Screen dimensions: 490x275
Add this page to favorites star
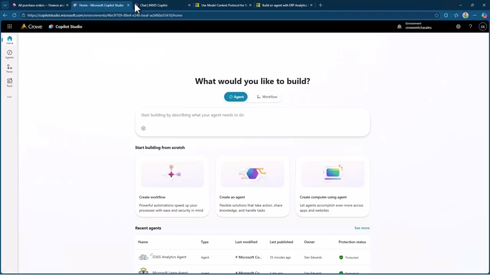(x=436, y=15)
